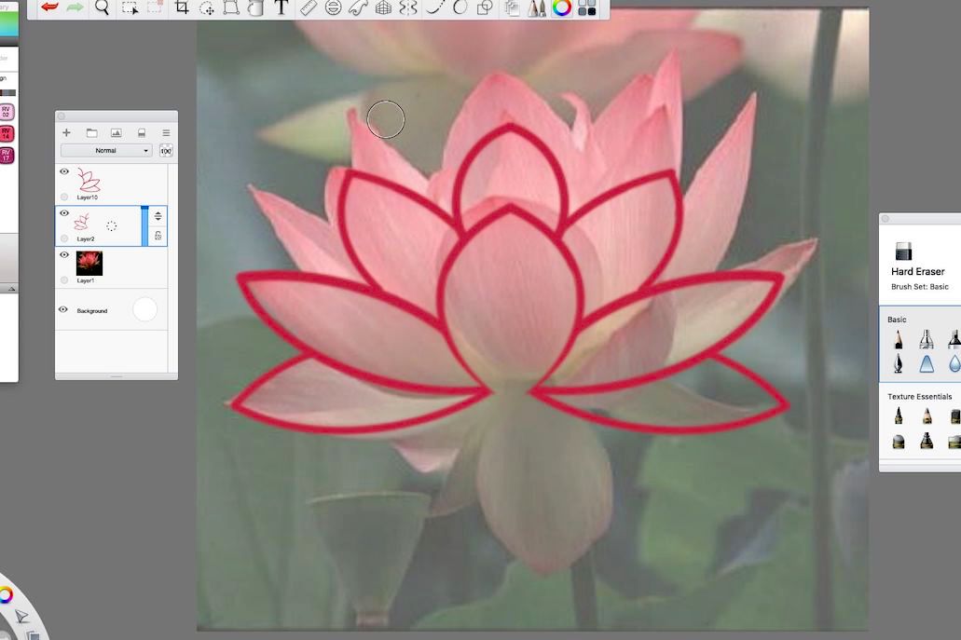Select the Layer10 thumbnail
961x640 pixels.
click(89, 181)
